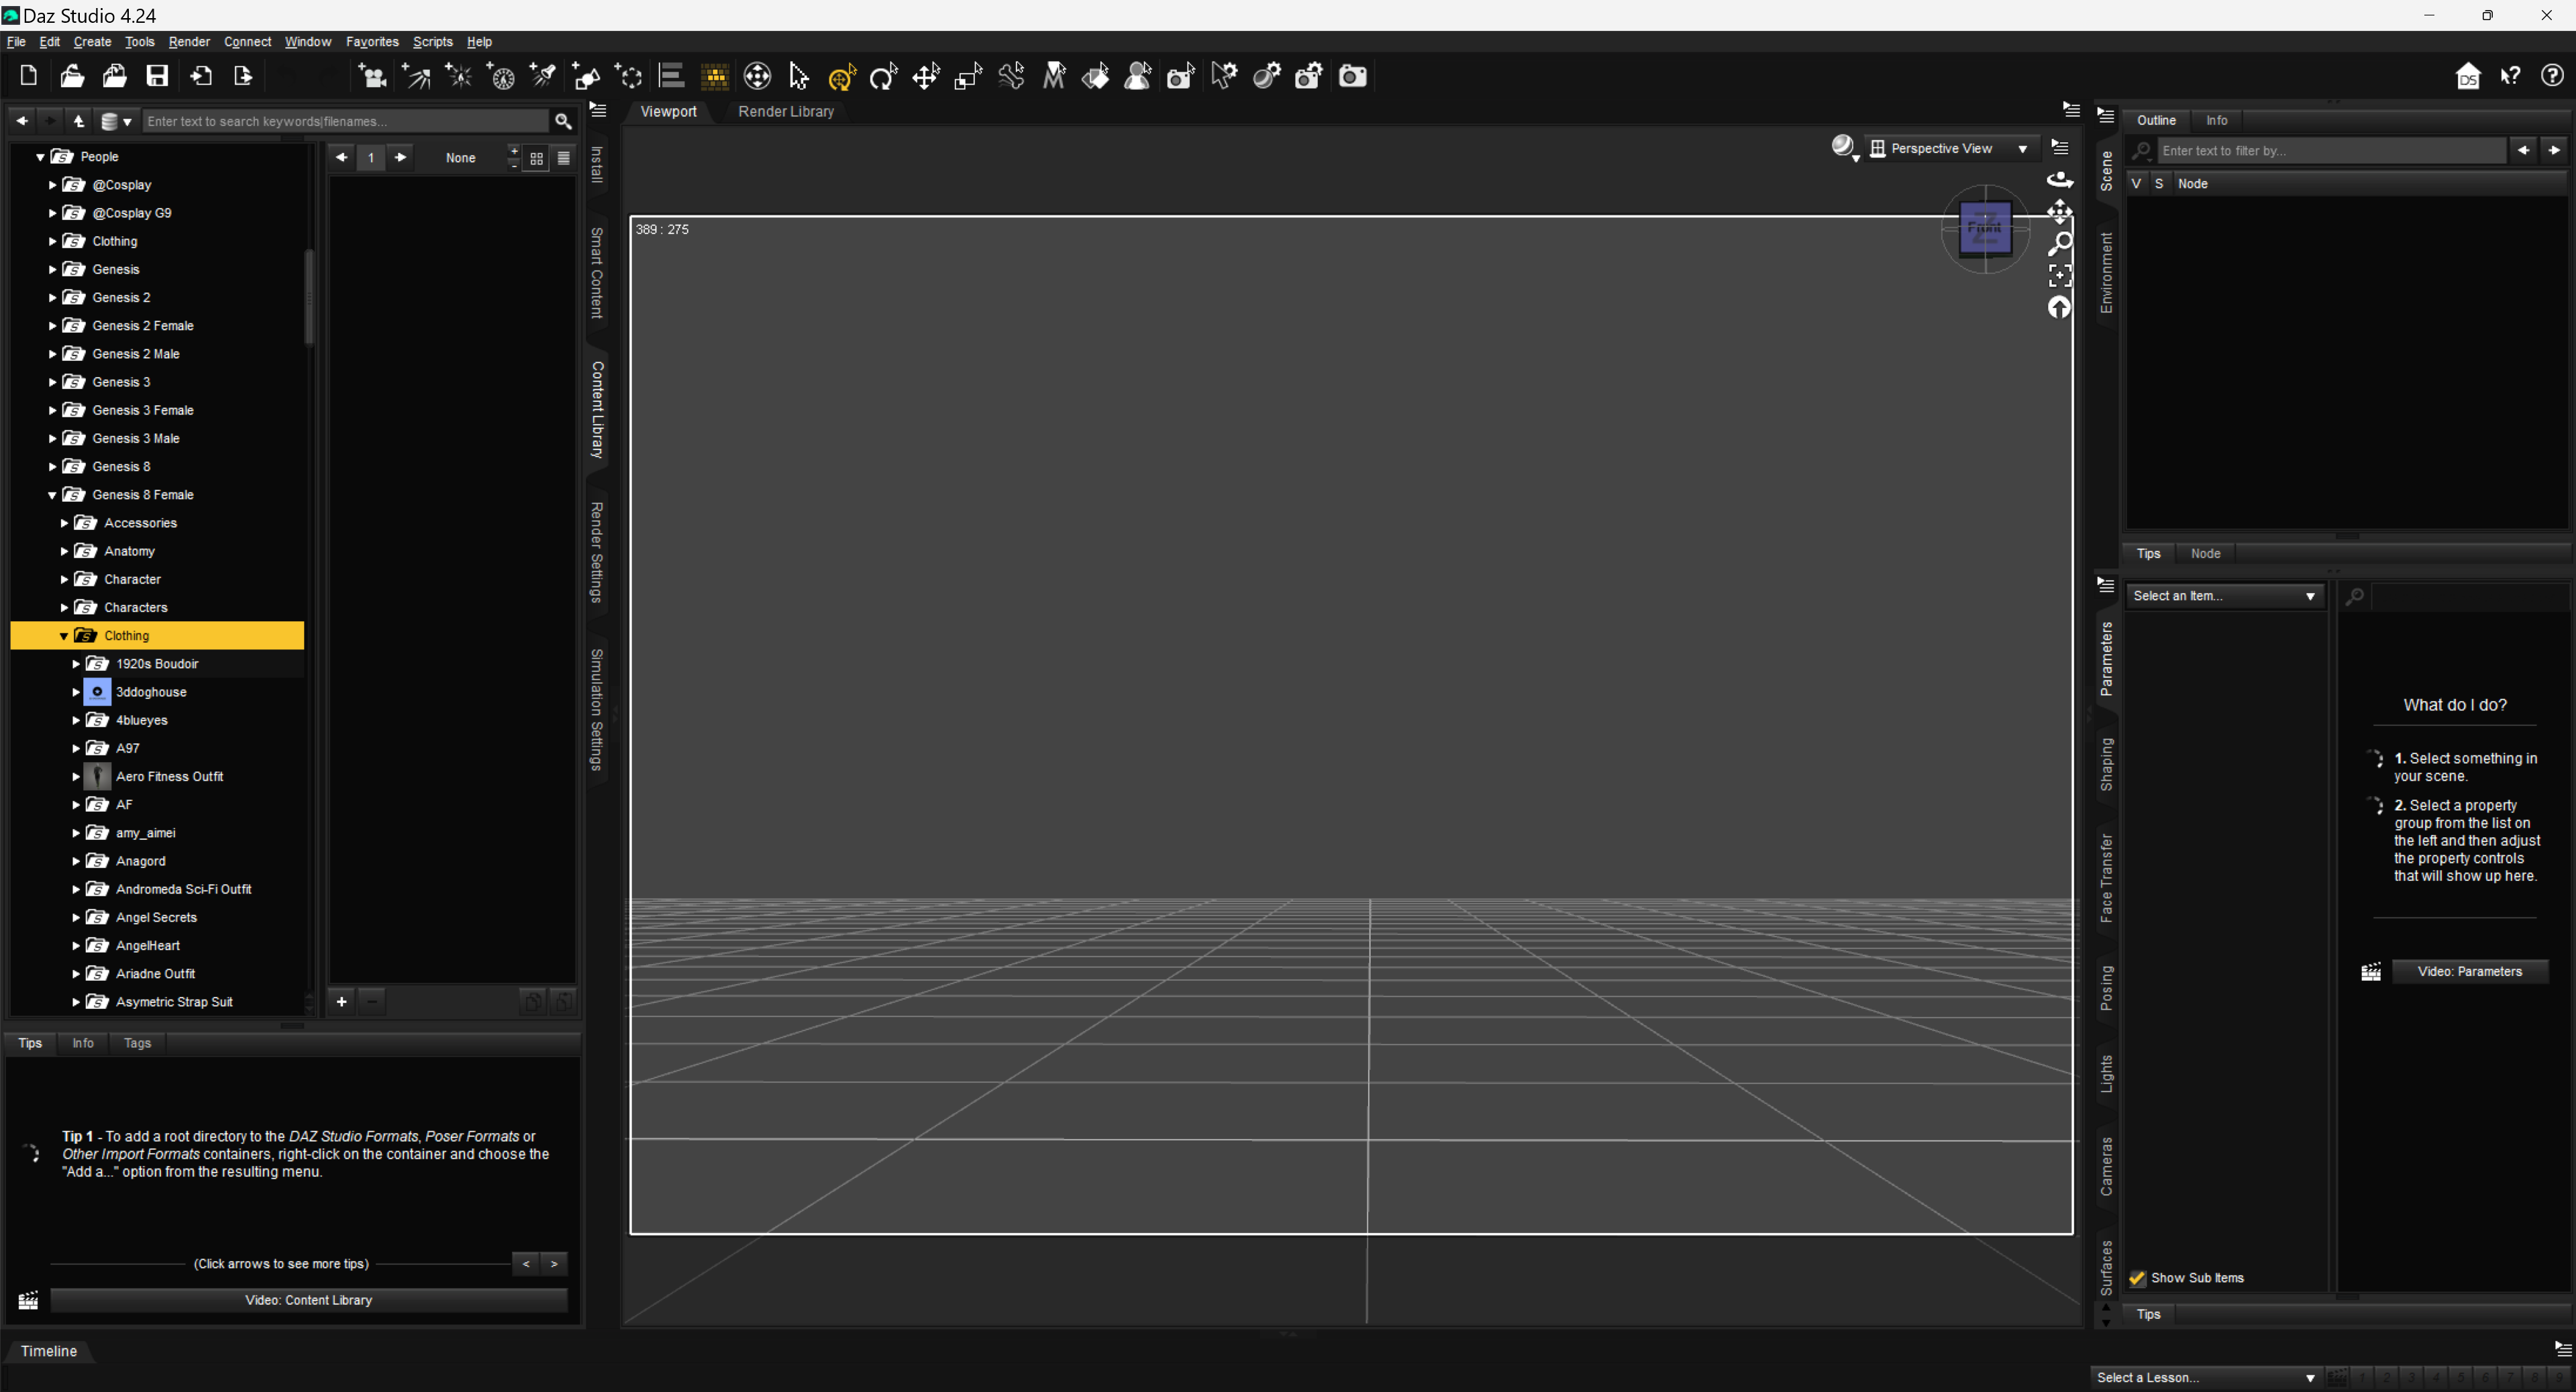Click the Video: Content Library button
Viewport: 2576px width, 1392px height.
[x=308, y=1300]
